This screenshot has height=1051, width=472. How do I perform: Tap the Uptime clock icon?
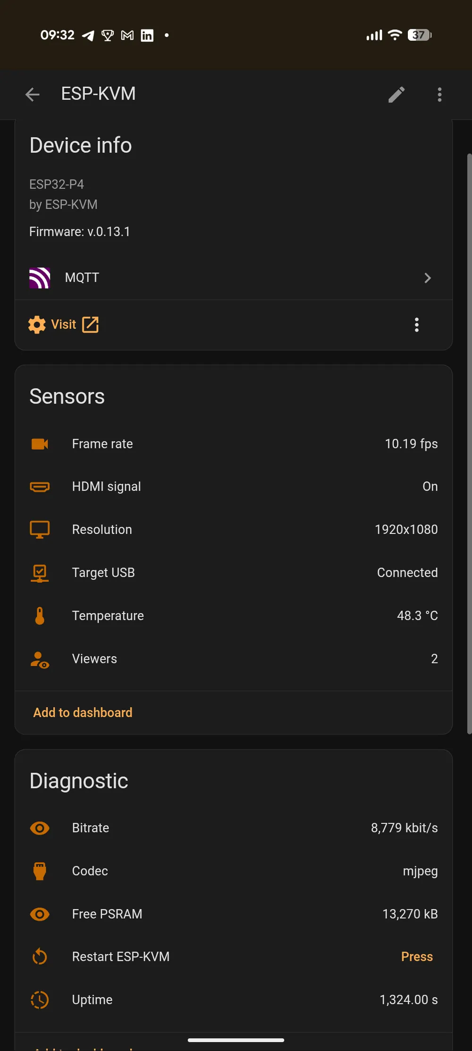40,1000
